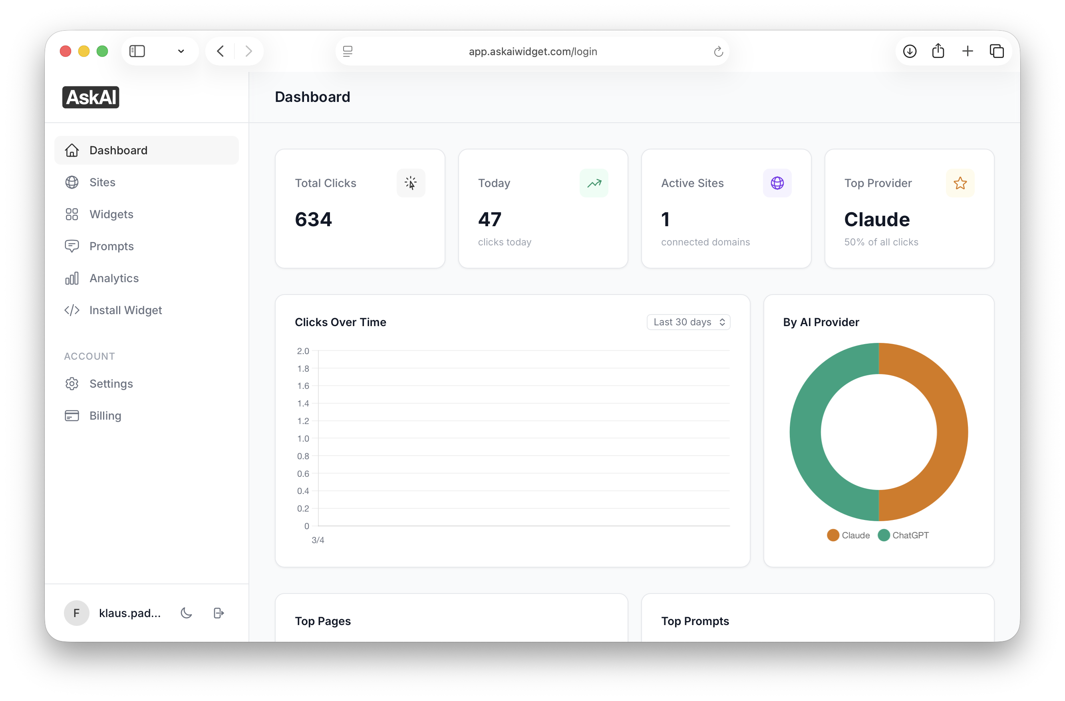Click the cursor icon on Total Clicks card
This screenshot has height=701, width=1065.
point(411,183)
